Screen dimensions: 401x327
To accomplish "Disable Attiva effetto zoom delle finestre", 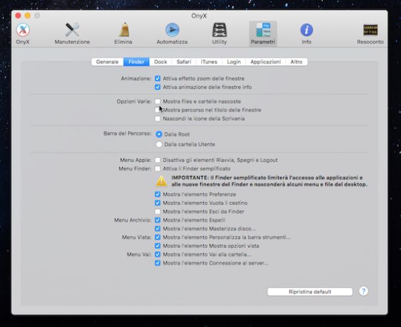I will click(158, 78).
